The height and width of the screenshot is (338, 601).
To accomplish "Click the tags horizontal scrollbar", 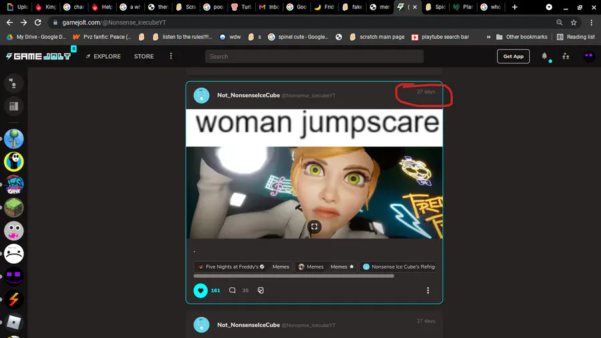I will 294,276.
